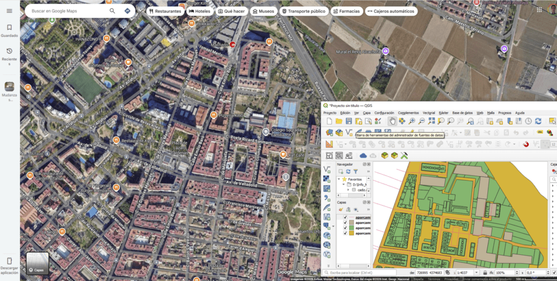Collapse the D:\Info folder tree node
Image resolution: width=557 pixels, height=281 pixels.
tap(344, 184)
